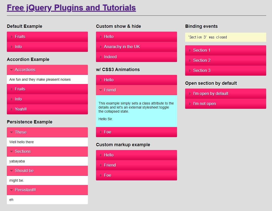Click the Custom show & hide heading
This screenshot has height=211, width=272.
[x=119, y=26]
